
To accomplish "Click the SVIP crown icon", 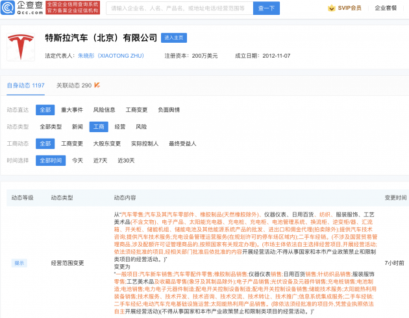I will point(331,8).
